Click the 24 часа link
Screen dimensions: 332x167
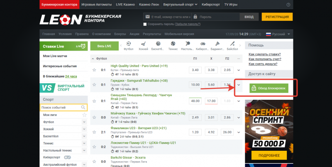(71, 76)
